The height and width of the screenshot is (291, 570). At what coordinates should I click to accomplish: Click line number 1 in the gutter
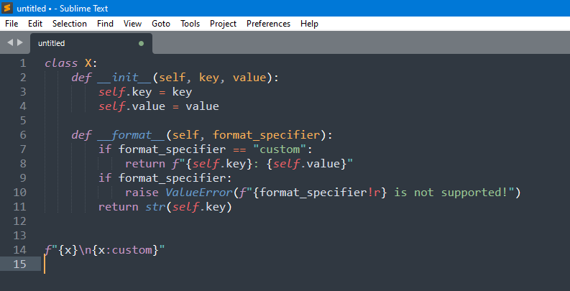point(23,63)
